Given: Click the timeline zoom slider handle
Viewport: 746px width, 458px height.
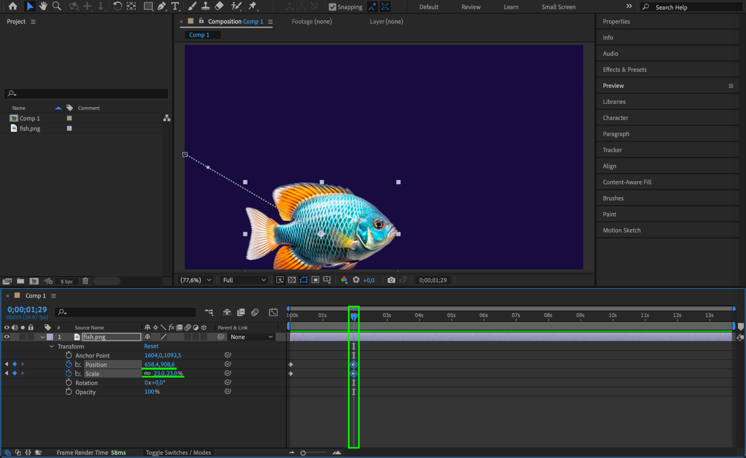Looking at the screenshot, I should click(x=303, y=453).
